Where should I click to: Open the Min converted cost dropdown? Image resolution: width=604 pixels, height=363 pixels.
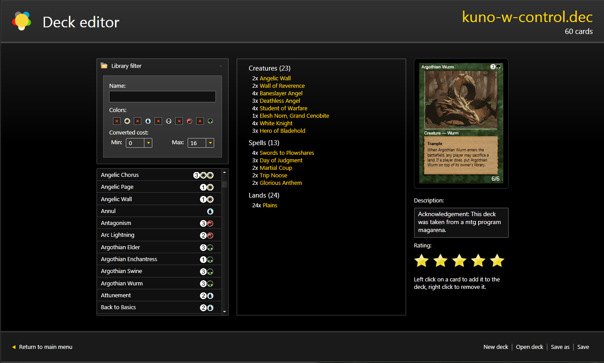click(x=148, y=143)
